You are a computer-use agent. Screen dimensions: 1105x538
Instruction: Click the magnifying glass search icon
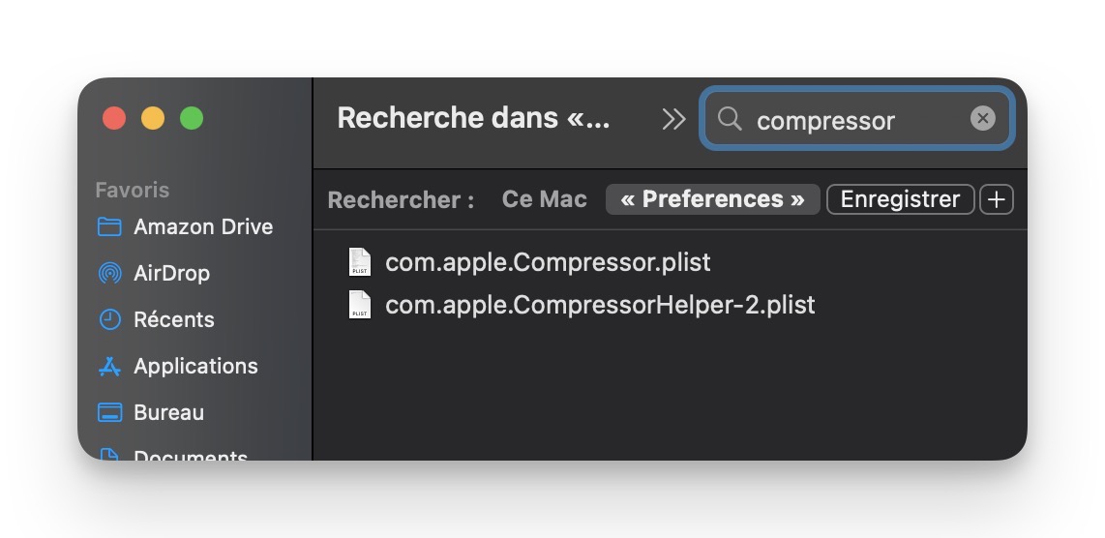(x=731, y=119)
